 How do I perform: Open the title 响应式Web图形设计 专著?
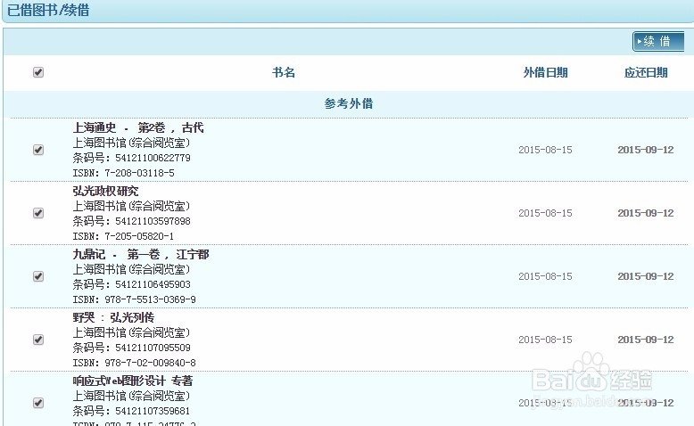point(133,381)
